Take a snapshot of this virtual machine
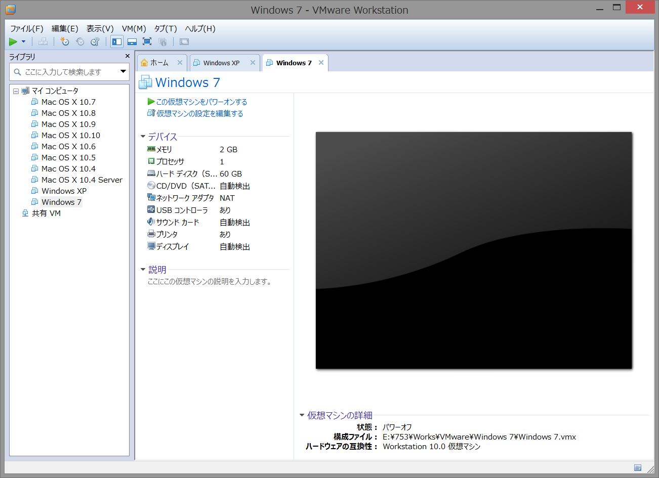659x478 pixels. pos(65,42)
